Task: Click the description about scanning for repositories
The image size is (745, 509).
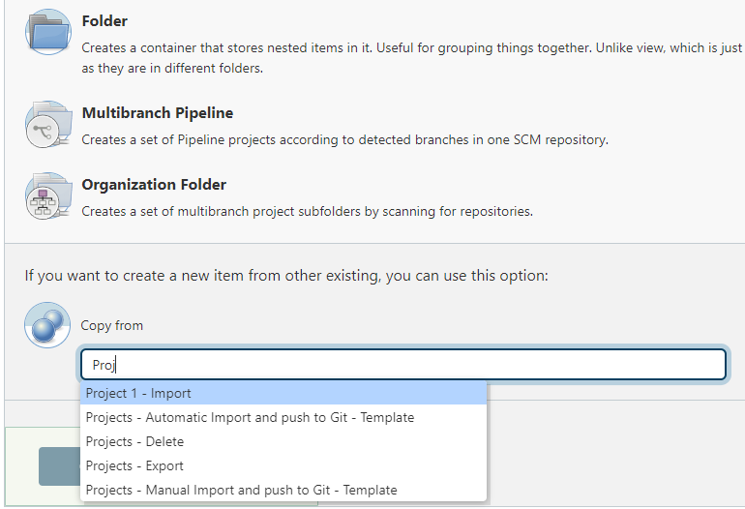Action: coord(307,211)
